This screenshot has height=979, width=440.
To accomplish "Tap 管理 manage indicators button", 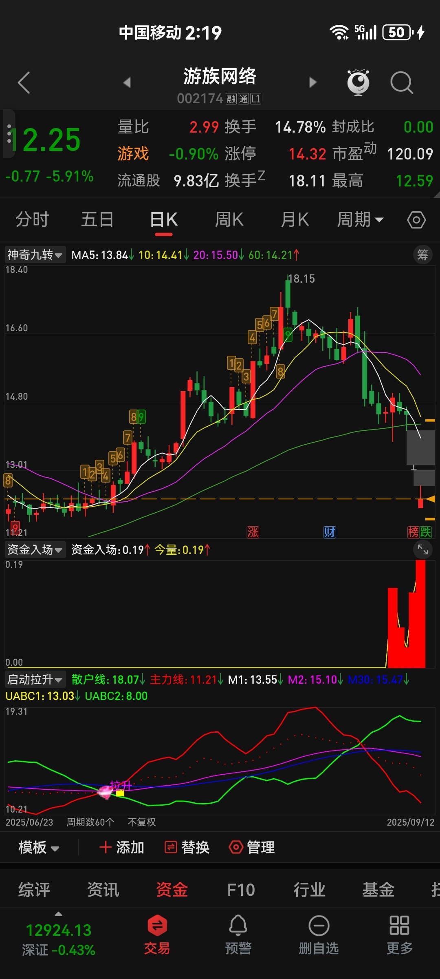I will pos(252,848).
